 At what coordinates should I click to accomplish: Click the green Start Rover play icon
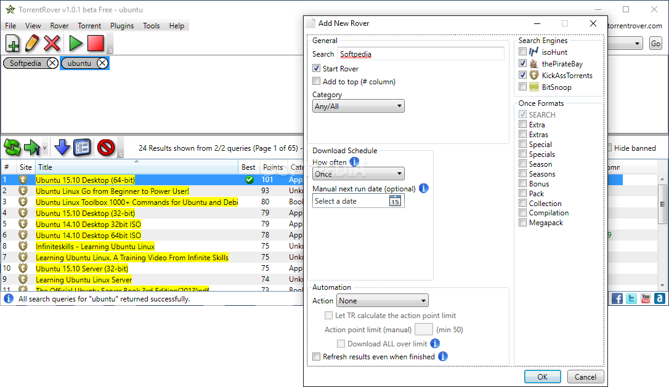click(76, 44)
